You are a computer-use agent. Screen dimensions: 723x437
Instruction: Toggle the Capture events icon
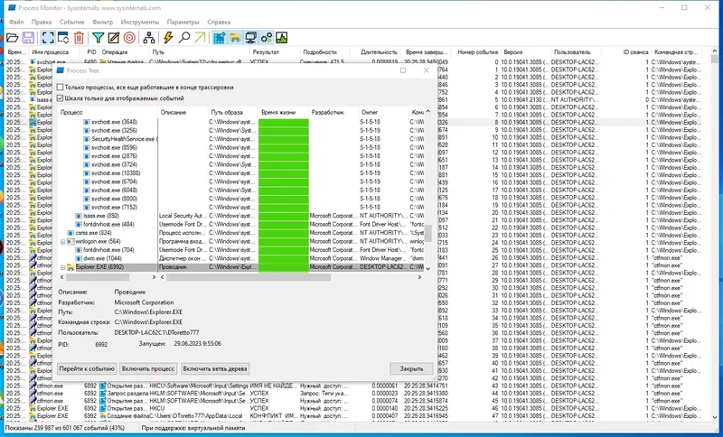(47, 38)
